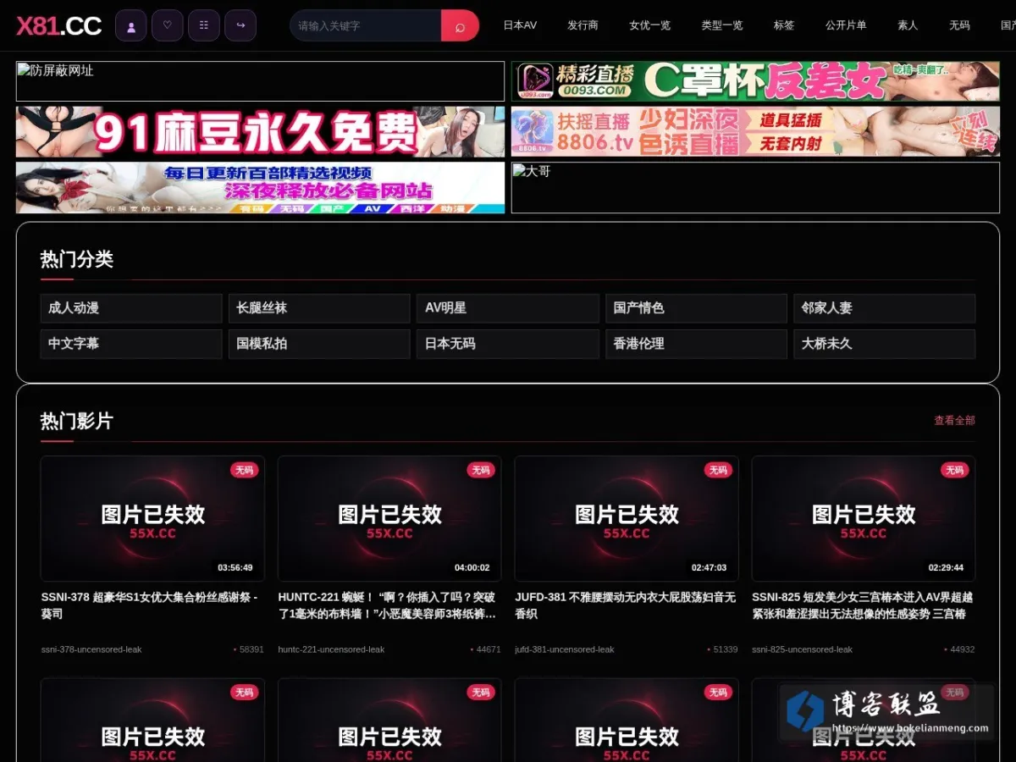Image resolution: width=1016 pixels, height=762 pixels.
Task: Open the user account icon
Action: pyautogui.click(x=131, y=25)
